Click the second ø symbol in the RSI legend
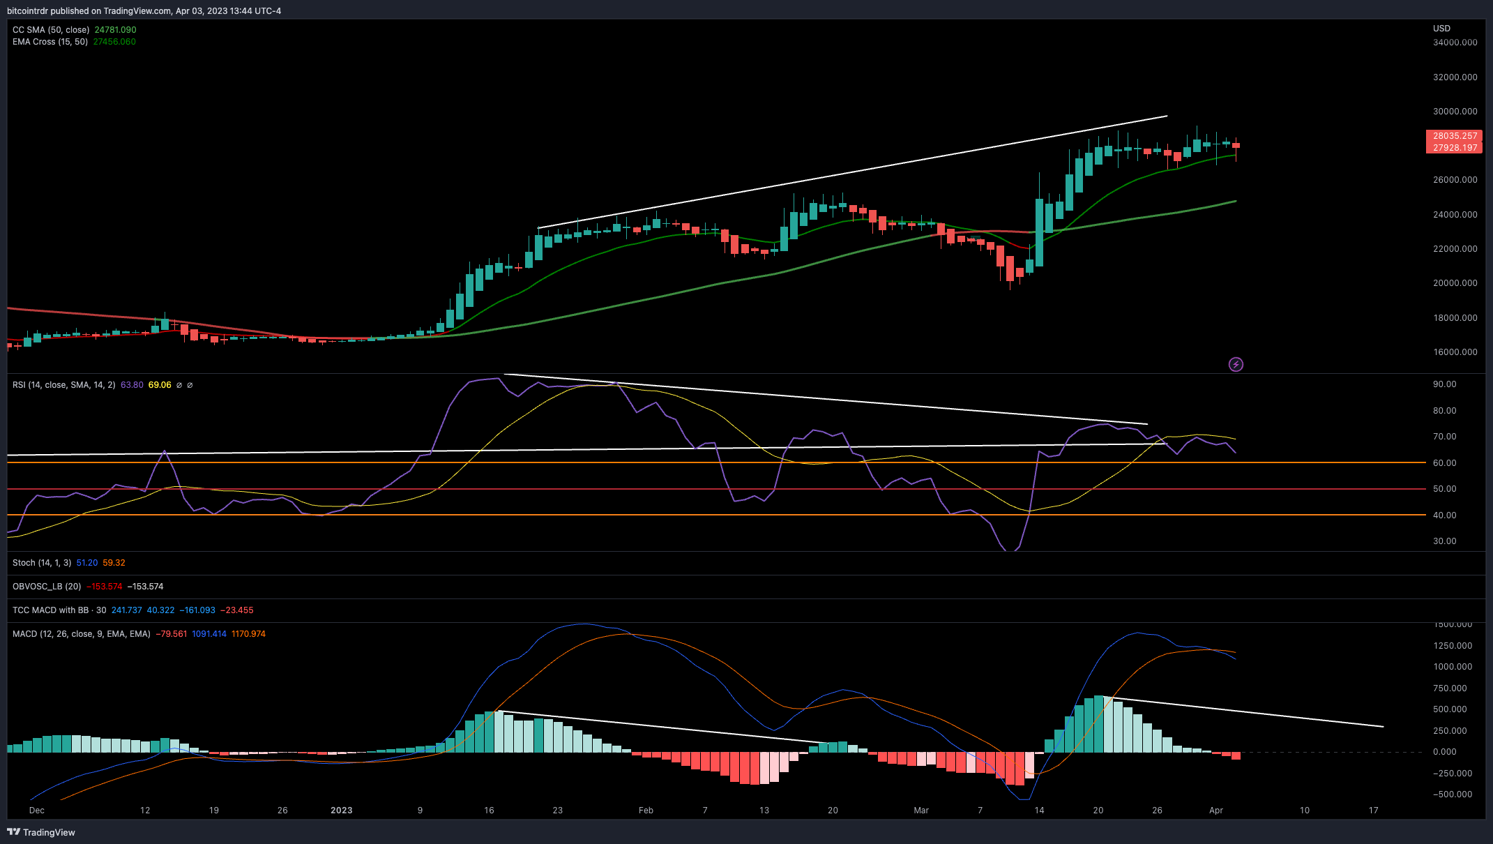1493x844 pixels. point(190,385)
